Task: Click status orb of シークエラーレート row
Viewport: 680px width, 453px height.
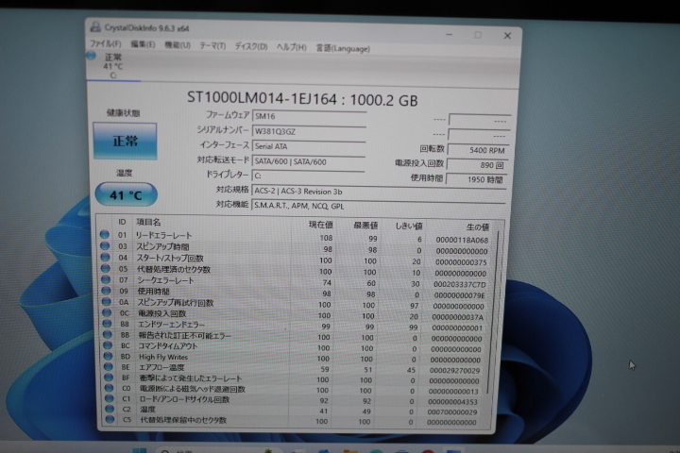Action: coord(106,279)
